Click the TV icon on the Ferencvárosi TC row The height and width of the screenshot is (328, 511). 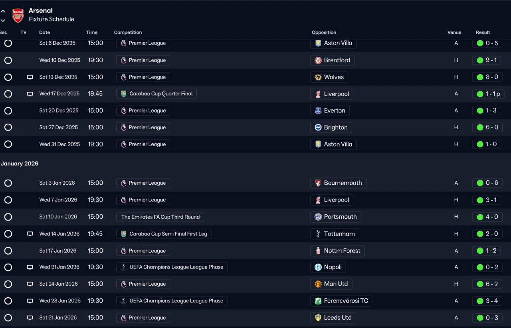click(30, 301)
